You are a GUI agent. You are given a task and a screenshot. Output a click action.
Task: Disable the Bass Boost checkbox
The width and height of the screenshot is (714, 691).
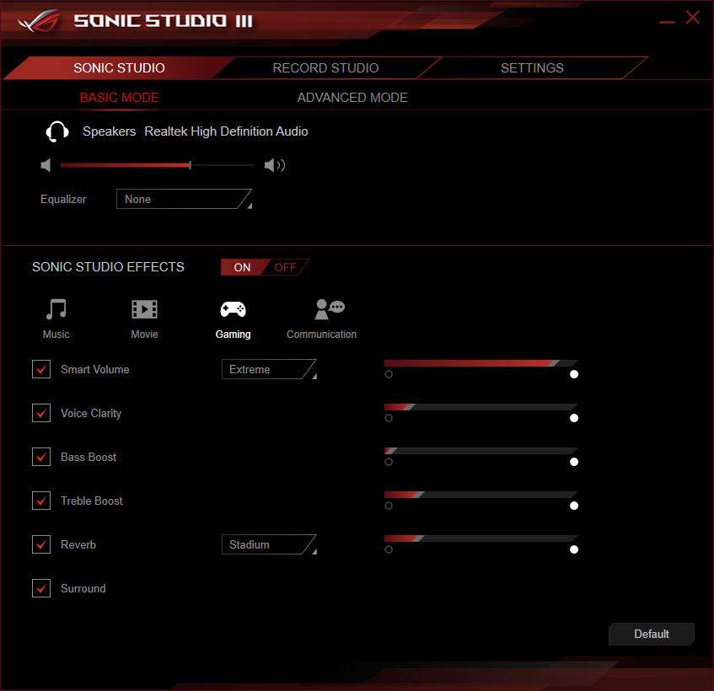pyautogui.click(x=41, y=457)
